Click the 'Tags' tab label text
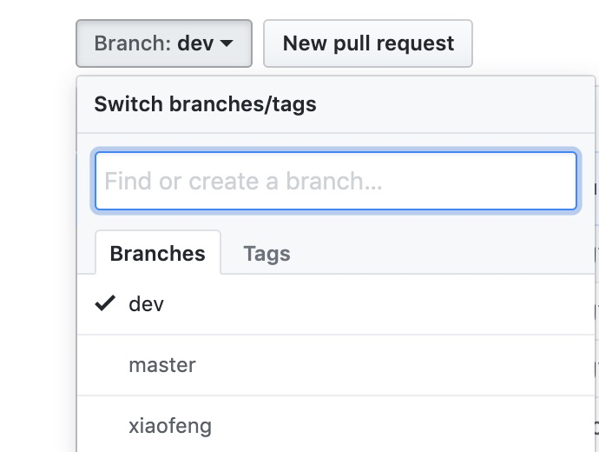Image resolution: width=599 pixels, height=452 pixels. [x=267, y=253]
